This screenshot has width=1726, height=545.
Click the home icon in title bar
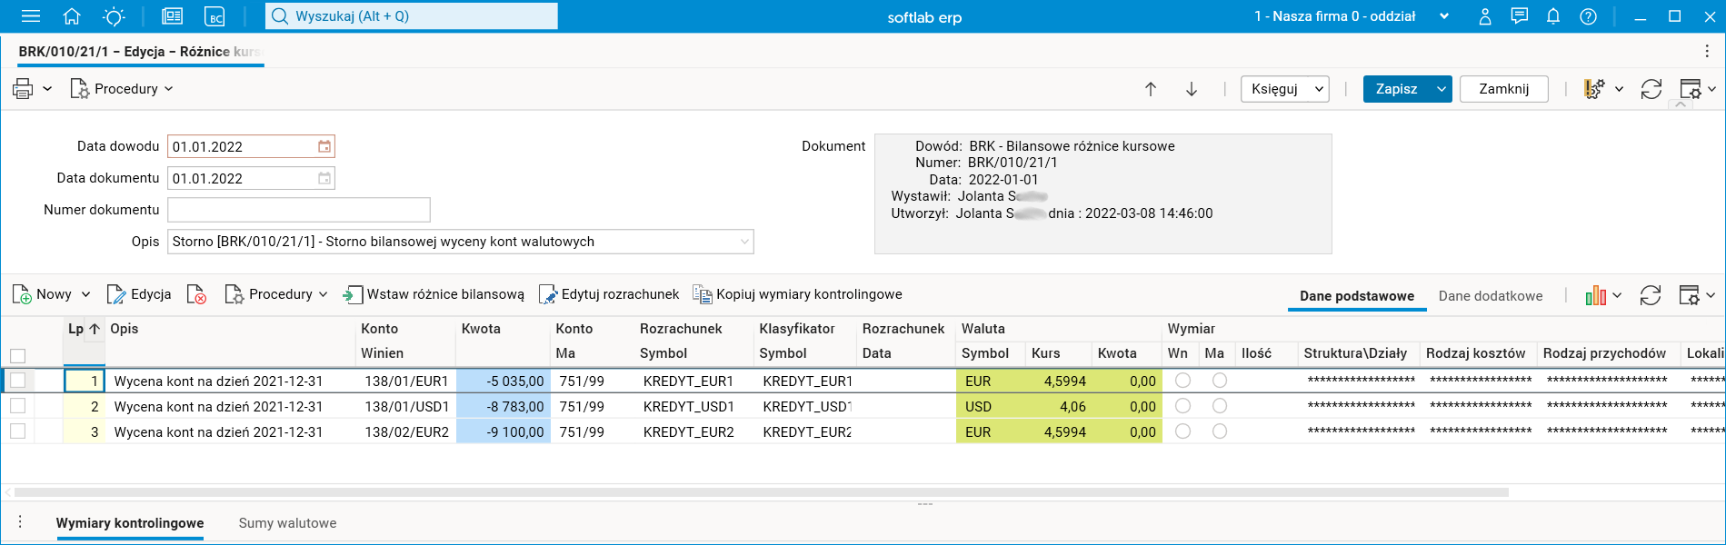click(x=72, y=16)
